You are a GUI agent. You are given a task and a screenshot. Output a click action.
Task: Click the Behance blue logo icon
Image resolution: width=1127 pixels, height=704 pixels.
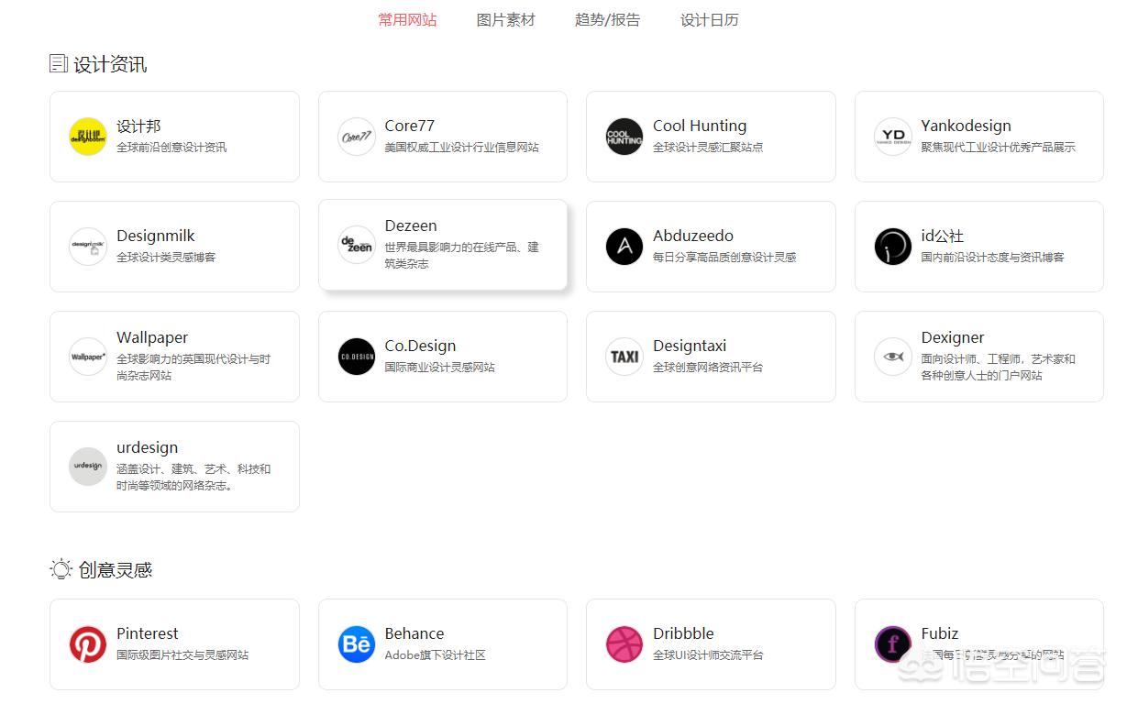point(356,644)
